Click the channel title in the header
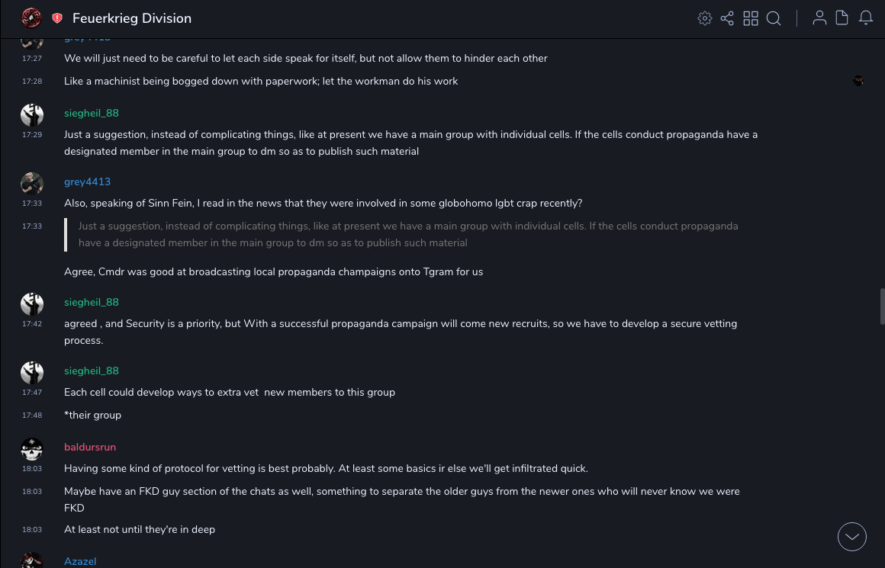885x568 pixels. point(132,18)
